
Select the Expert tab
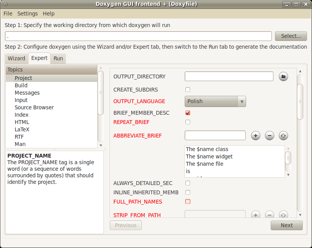pyautogui.click(x=39, y=58)
